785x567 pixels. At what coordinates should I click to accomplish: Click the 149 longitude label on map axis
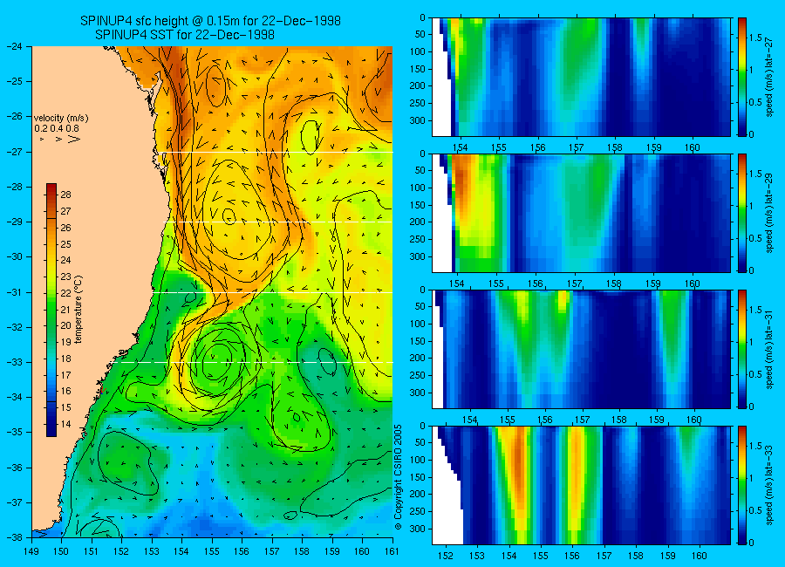click(x=32, y=551)
